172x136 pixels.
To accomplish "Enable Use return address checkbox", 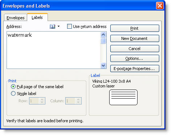I will point(69,26).
